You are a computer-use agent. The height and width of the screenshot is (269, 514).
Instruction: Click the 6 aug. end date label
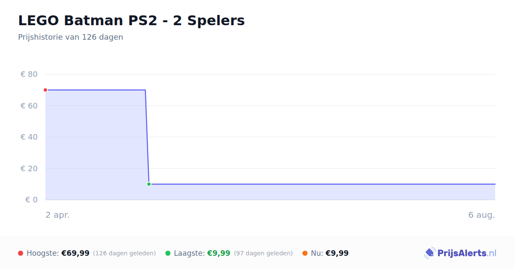tap(481, 215)
